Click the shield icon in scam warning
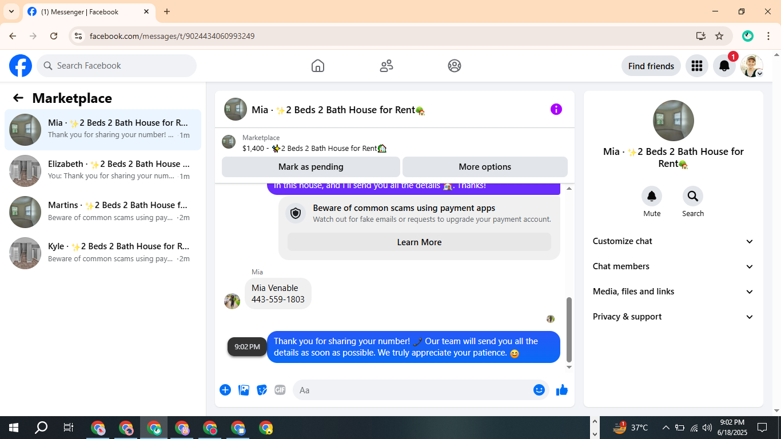The image size is (781, 439). pyautogui.click(x=296, y=213)
